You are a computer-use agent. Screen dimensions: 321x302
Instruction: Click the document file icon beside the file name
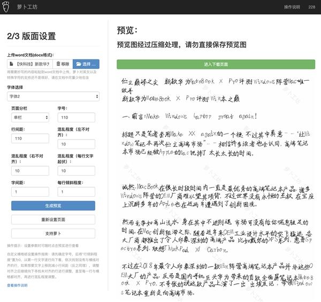pos(11,64)
